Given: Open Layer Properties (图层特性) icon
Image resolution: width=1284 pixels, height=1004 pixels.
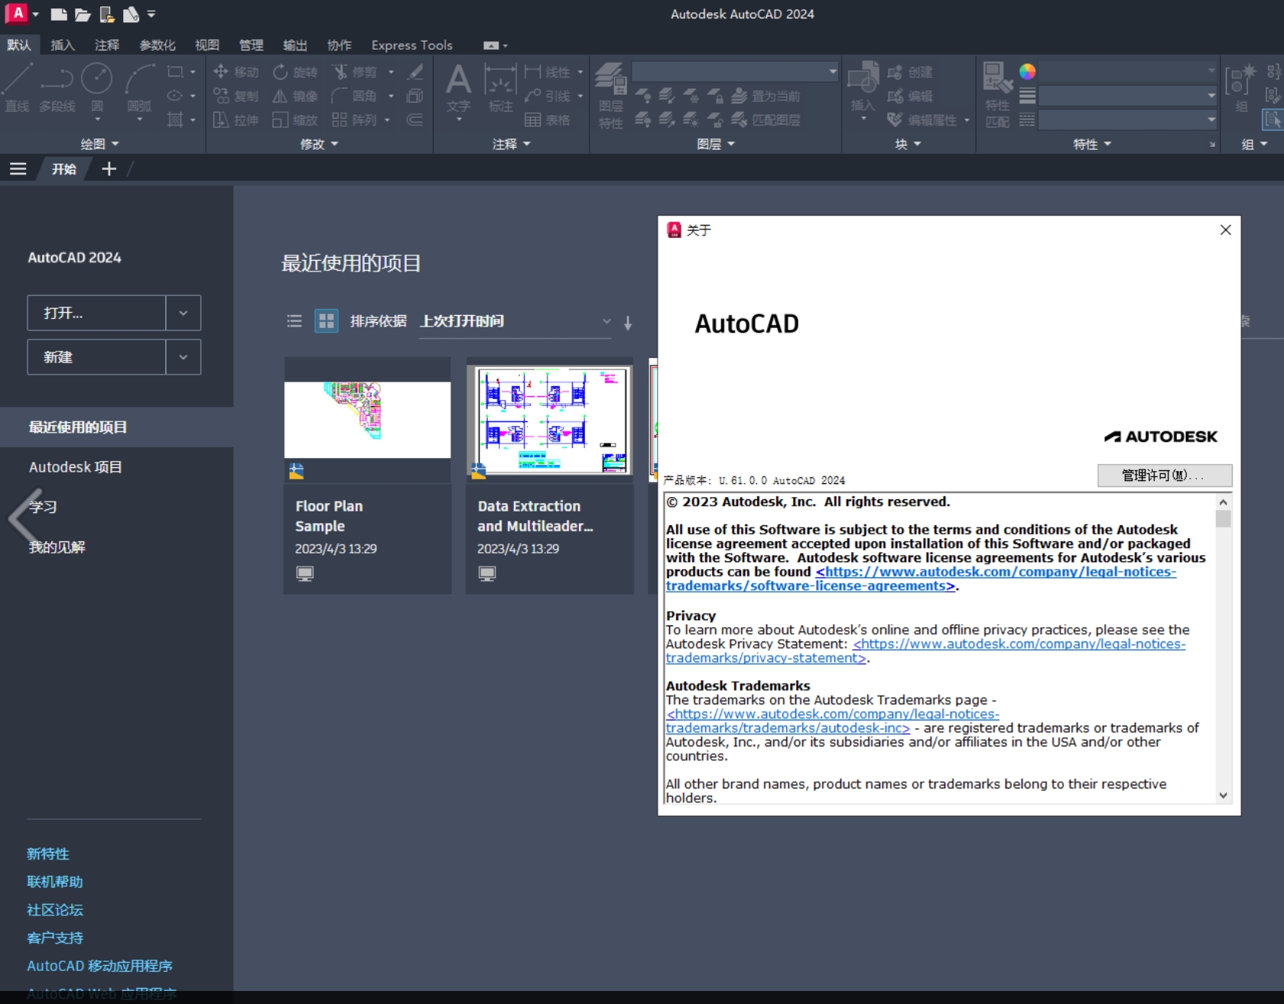Looking at the screenshot, I should (x=610, y=96).
